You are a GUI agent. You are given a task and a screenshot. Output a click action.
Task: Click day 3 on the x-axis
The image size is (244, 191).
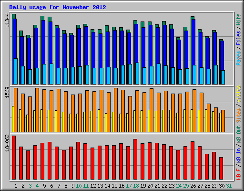click(30, 186)
